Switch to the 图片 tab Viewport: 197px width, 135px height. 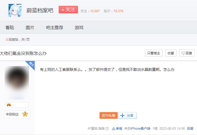click(x=30, y=27)
